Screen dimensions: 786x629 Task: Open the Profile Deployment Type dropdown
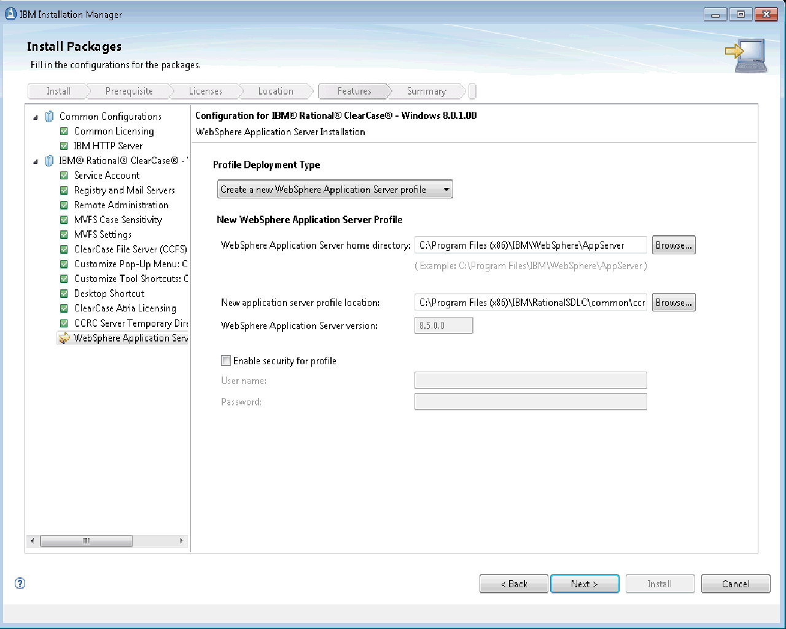(335, 189)
